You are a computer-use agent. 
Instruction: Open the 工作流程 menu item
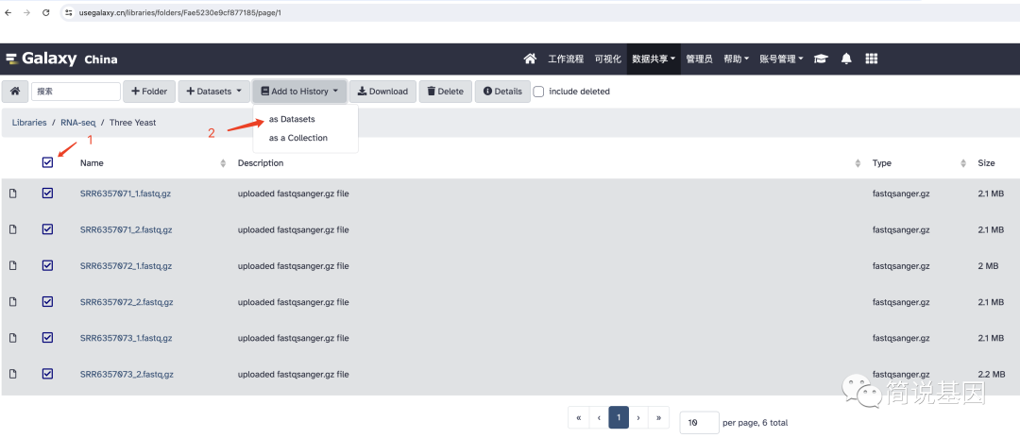[x=566, y=59]
